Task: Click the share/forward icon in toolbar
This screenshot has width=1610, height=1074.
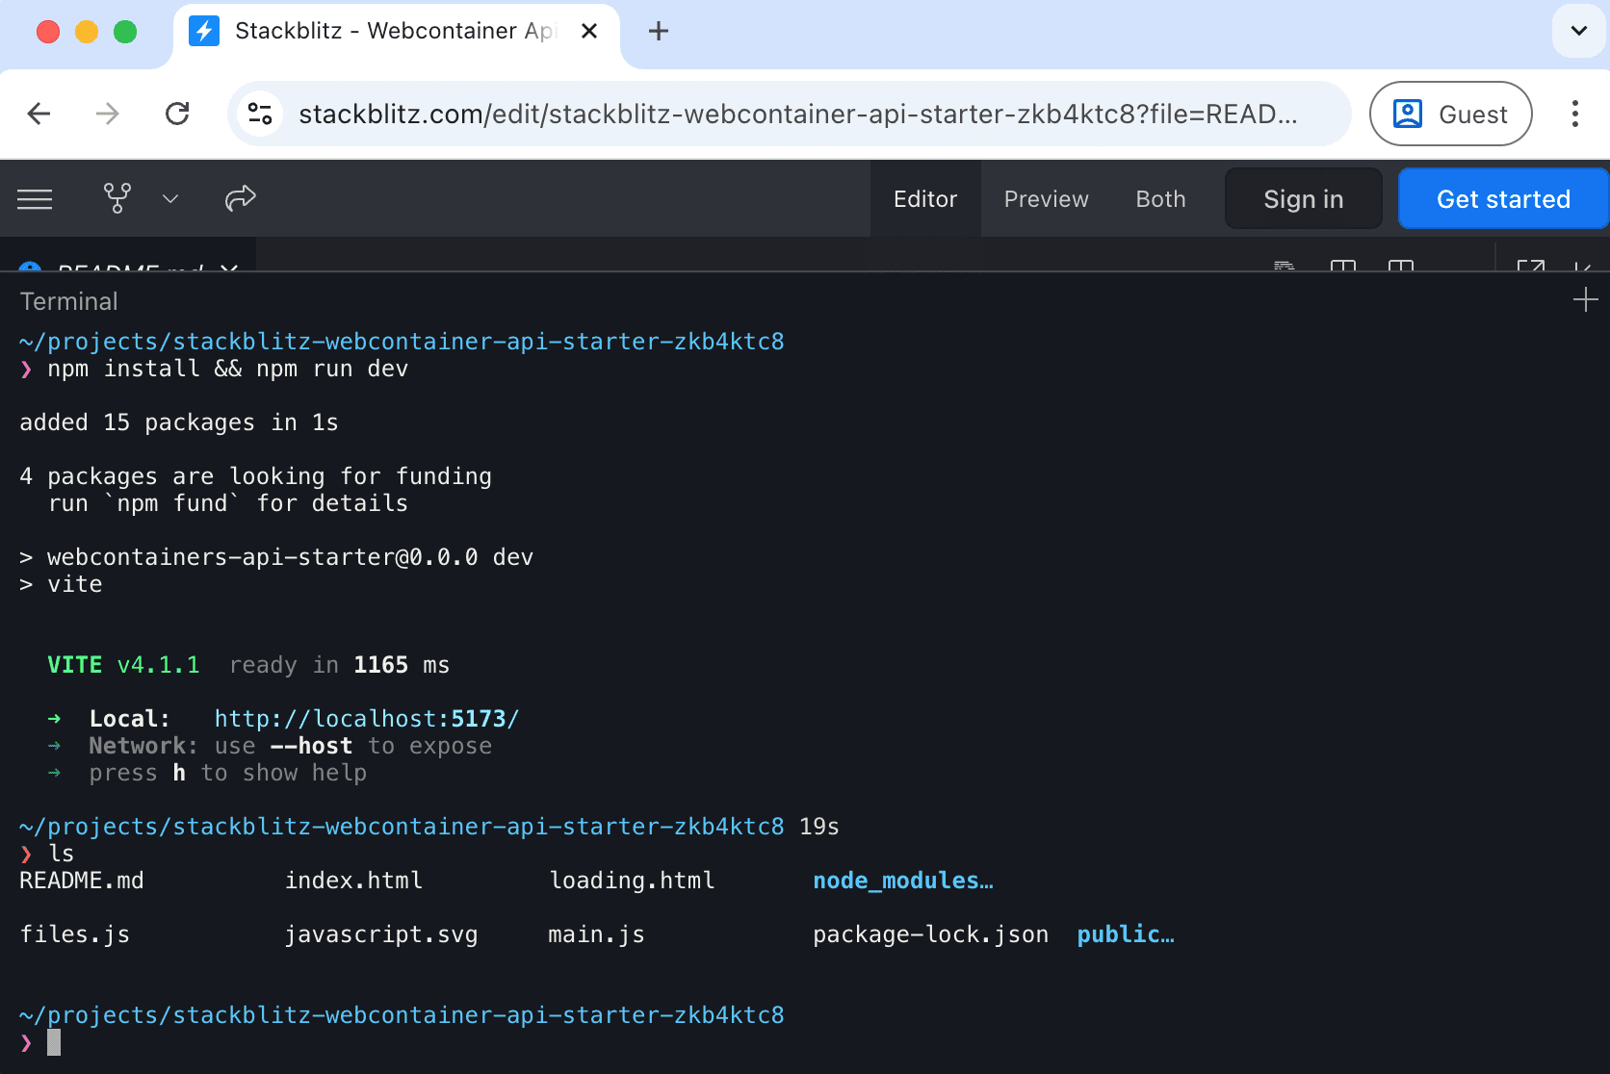Action: click(240, 198)
